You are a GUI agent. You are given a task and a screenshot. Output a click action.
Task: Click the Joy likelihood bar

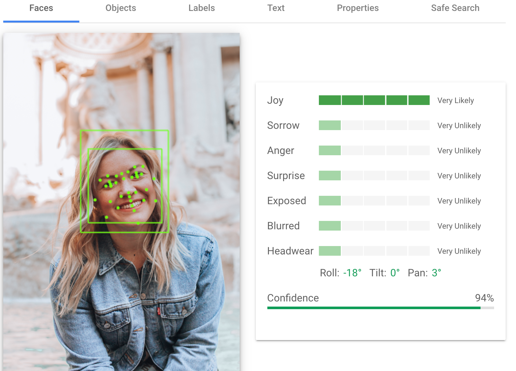tap(374, 100)
